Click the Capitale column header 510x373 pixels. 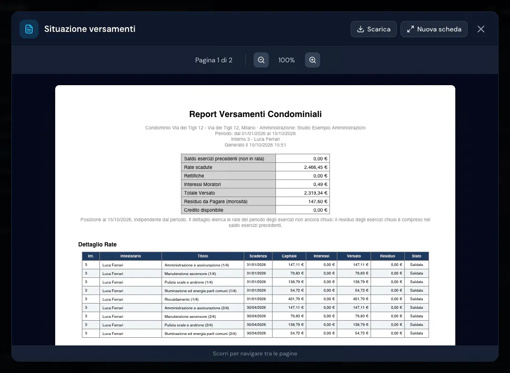[289, 256]
